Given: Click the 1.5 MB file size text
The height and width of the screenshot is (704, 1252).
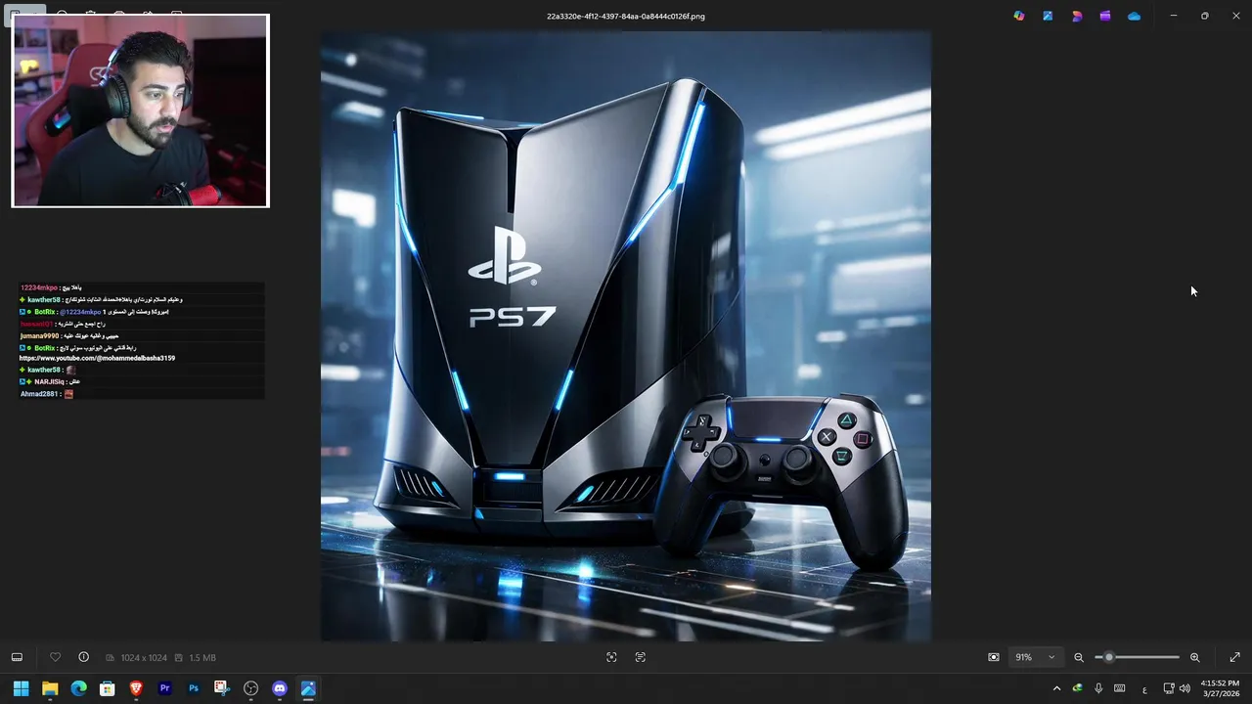Looking at the screenshot, I should (202, 658).
